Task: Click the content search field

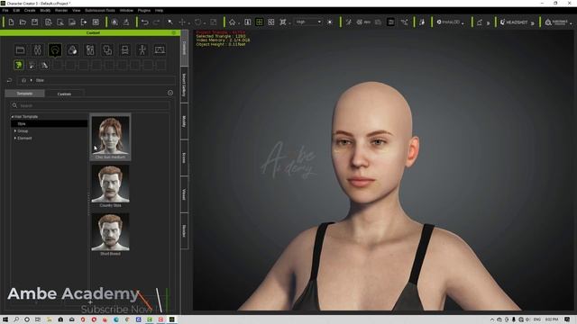Action: [x=90, y=105]
